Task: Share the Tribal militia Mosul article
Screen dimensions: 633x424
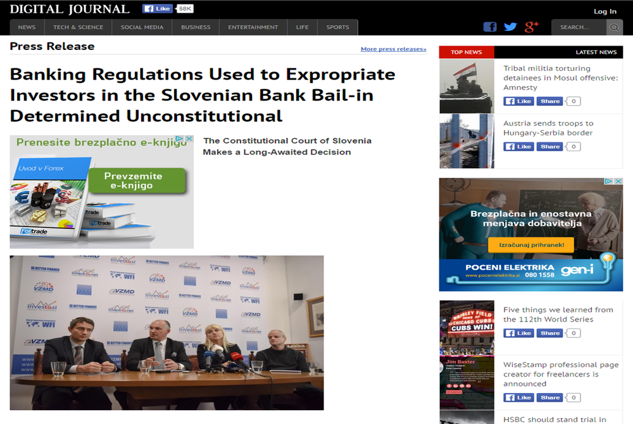Action: [549, 101]
